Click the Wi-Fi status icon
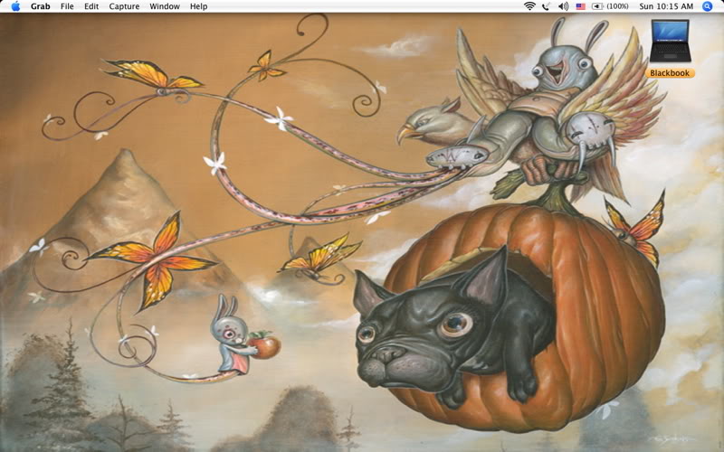Image resolution: width=724 pixels, height=452 pixels. pyautogui.click(x=529, y=6)
